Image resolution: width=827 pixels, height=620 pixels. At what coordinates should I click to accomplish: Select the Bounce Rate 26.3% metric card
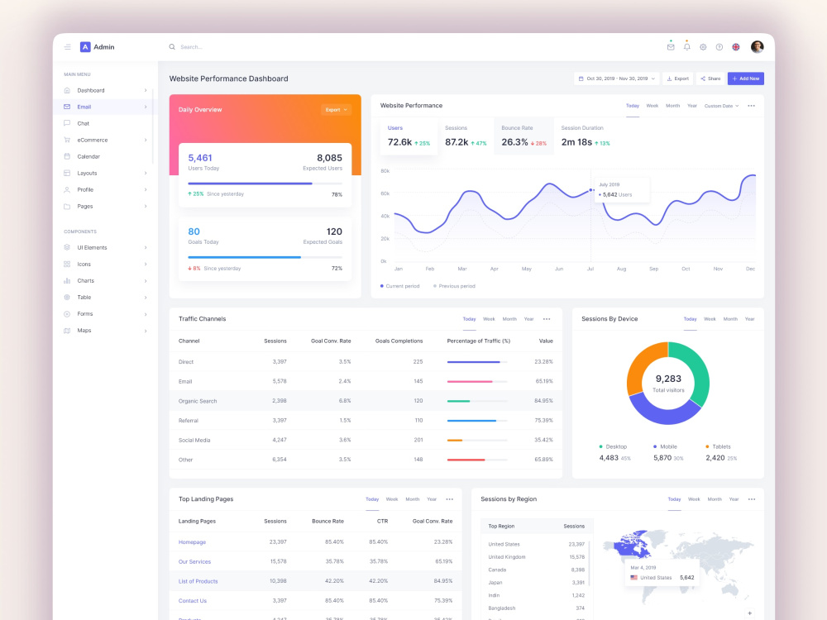[x=523, y=136]
